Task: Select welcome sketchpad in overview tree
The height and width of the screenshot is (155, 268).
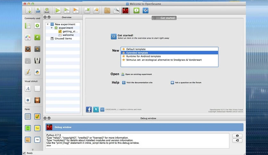Action: 68,35
